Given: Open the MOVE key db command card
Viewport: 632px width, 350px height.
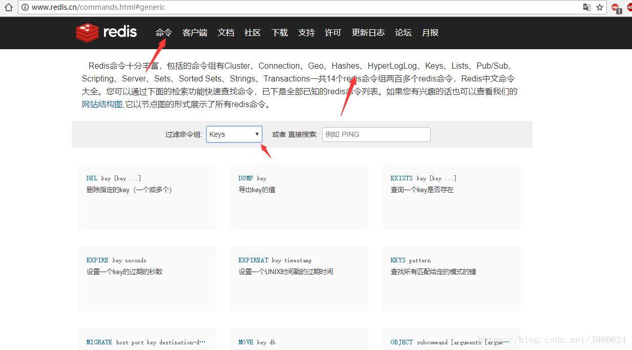Looking at the screenshot, I should 300,339.
